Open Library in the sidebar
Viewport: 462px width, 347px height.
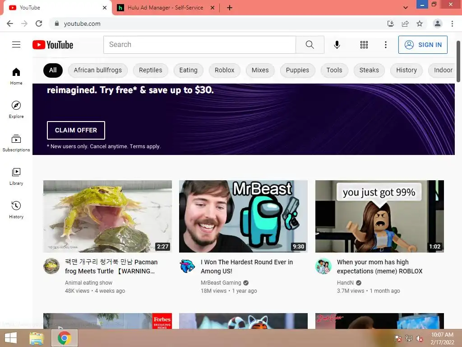(x=16, y=177)
